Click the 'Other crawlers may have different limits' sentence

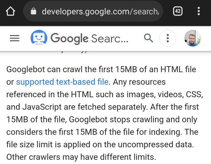click(81, 157)
